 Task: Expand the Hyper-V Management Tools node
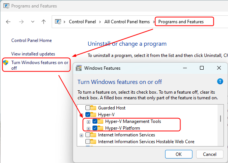click(88, 121)
